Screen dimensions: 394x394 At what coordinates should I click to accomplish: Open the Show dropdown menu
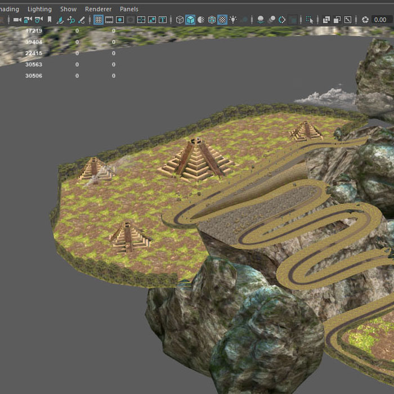tap(68, 9)
